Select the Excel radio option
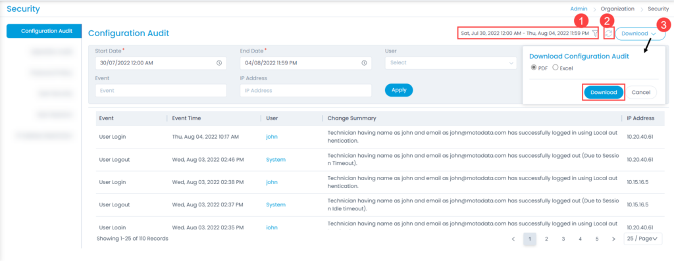The width and height of the screenshot is (674, 261). [556, 68]
